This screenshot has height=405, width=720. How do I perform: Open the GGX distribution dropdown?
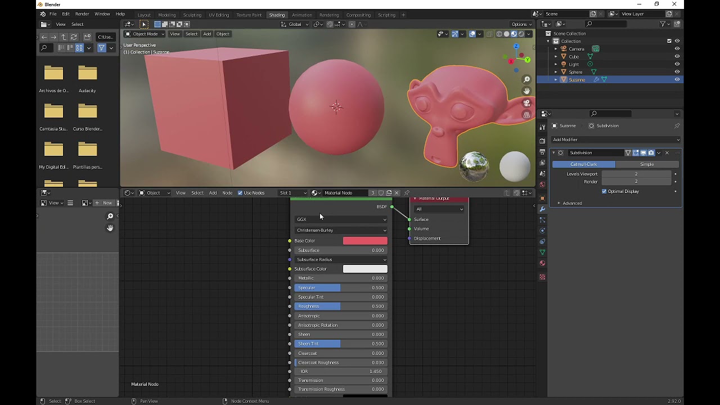pyautogui.click(x=341, y=219)
